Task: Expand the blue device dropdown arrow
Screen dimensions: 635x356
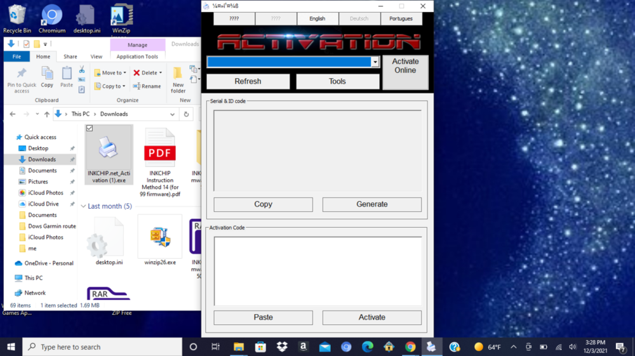Action: point(375,62)
